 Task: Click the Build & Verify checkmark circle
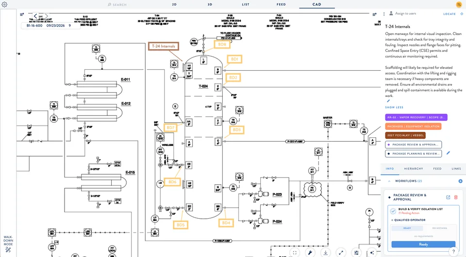pyautogui.click(x=393, y=211)
